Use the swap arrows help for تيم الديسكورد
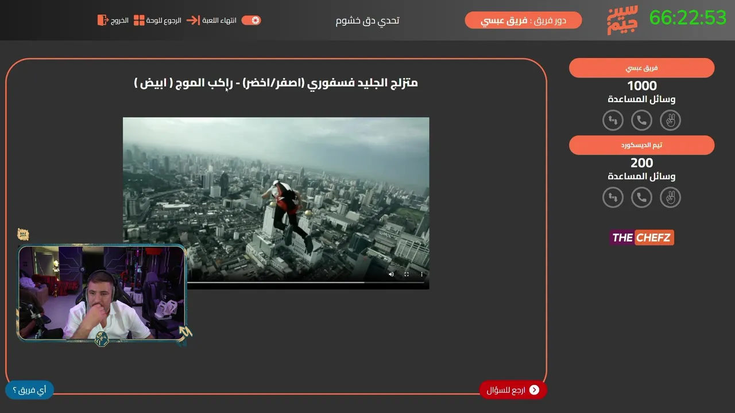This screenshot has height=413, width=735. click(613, 198)
